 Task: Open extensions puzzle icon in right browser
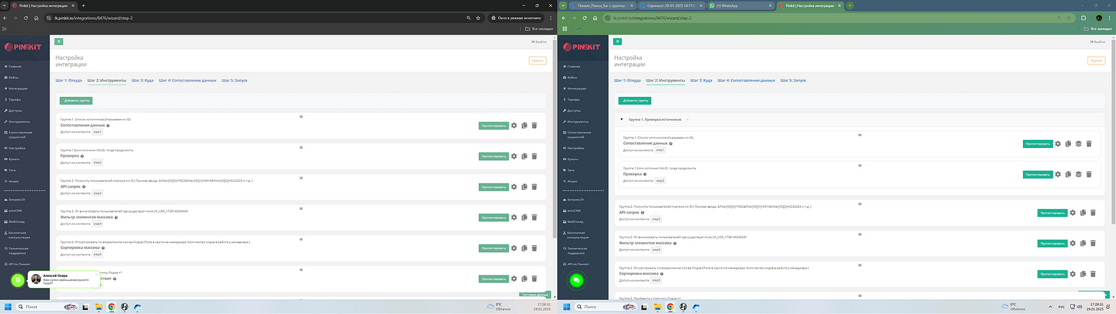coord(1083,18)
